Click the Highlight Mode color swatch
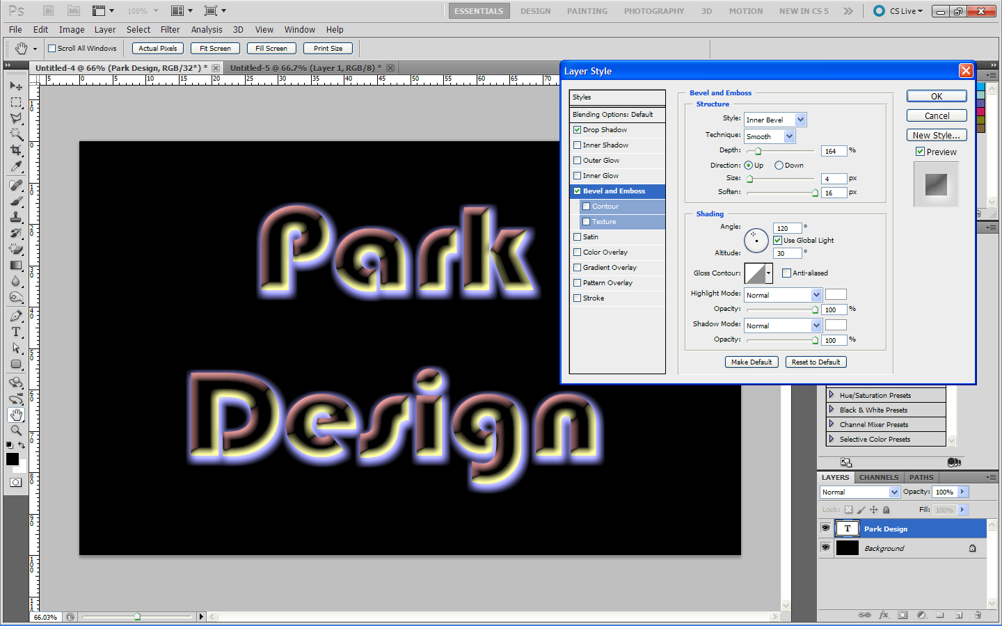Screen dimensions: 1002x626 (x=836, y=294)
